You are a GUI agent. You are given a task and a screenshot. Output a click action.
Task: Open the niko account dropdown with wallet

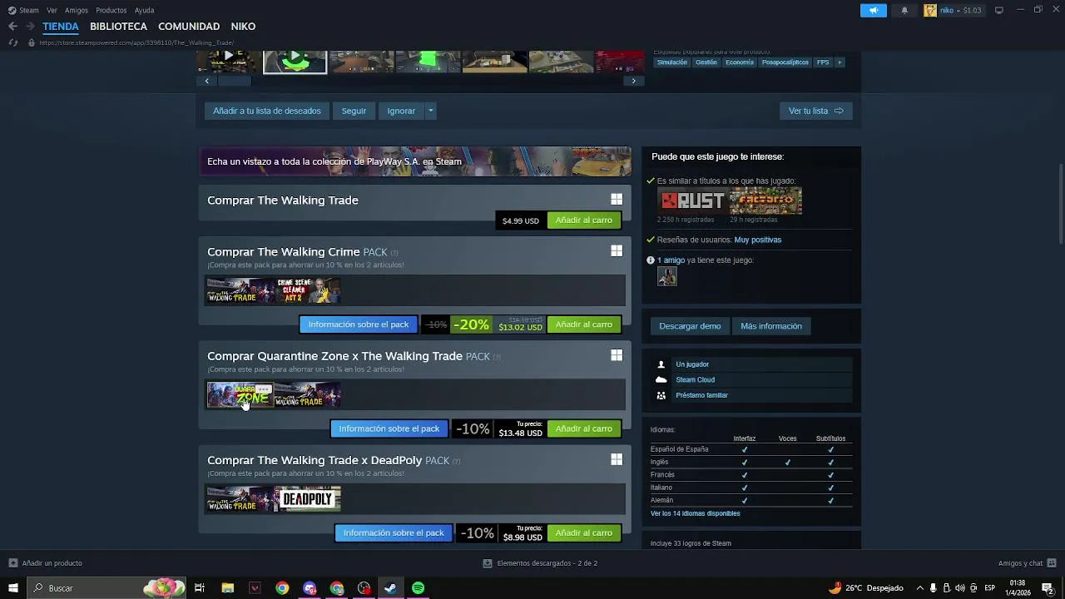tap(960, 11)
